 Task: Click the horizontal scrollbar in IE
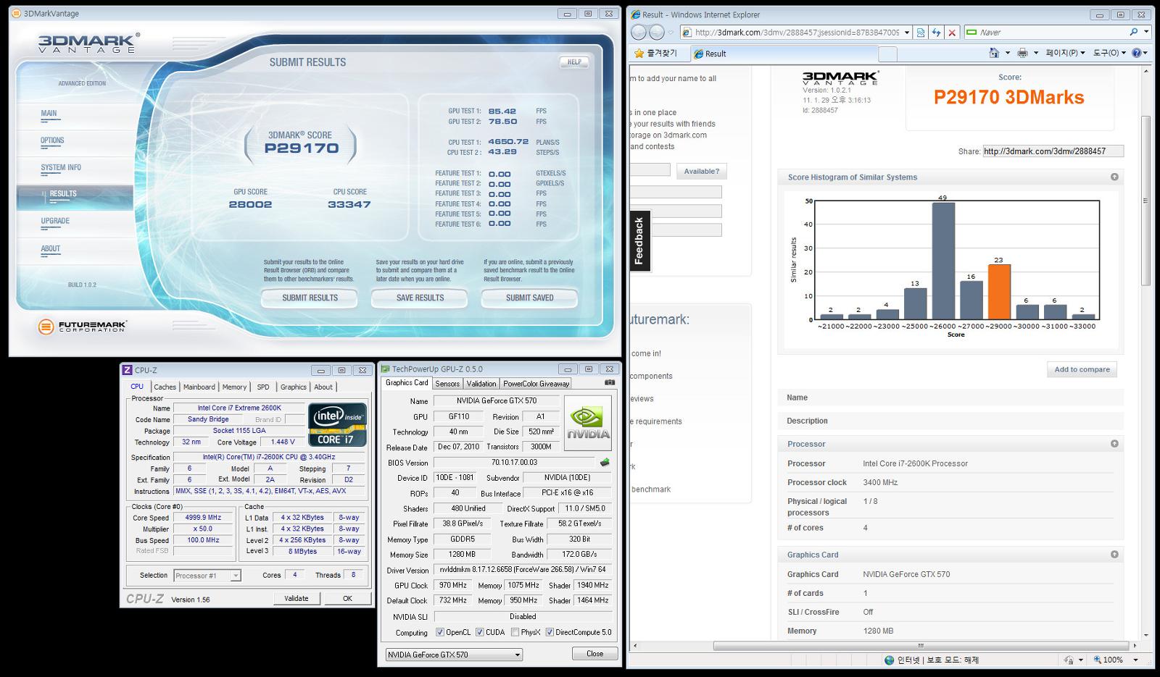click(921, 646)
